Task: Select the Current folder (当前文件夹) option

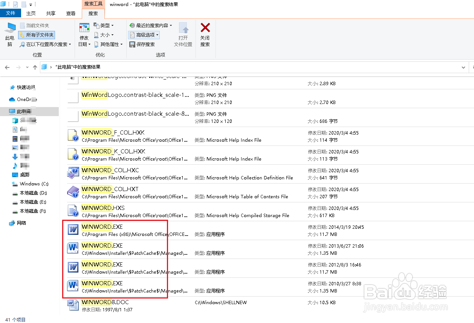Action: coord(34,25)
